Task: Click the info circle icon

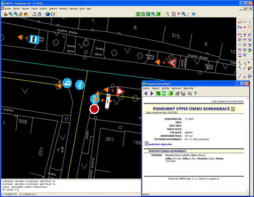Action: tap(53, 14)
